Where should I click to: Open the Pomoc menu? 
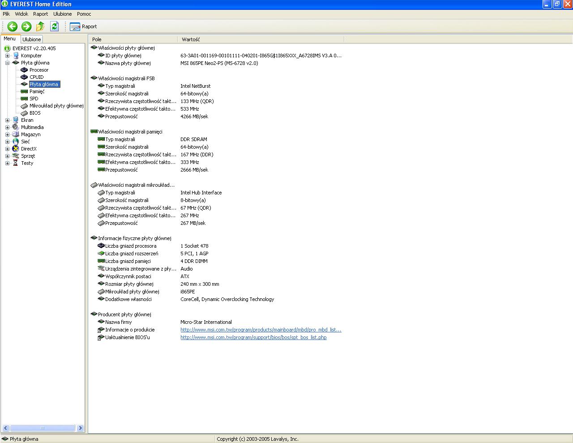84,14
